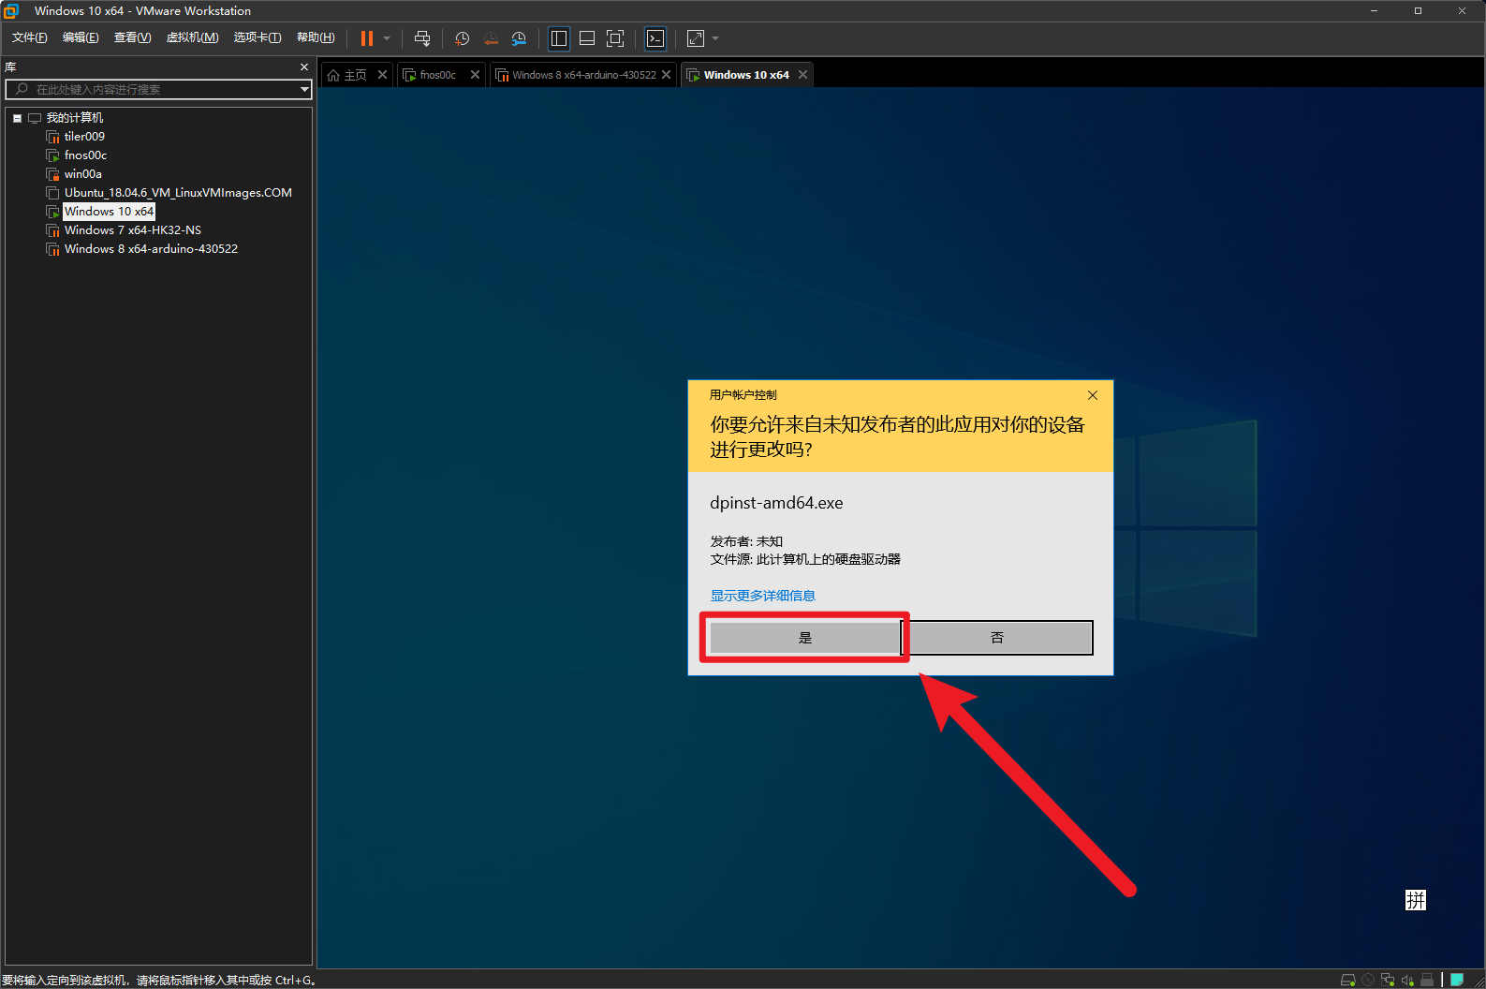Close the 用户帐户控制 dialog
Viewport: 1486px width, 989px height.
pos(1093,395)
